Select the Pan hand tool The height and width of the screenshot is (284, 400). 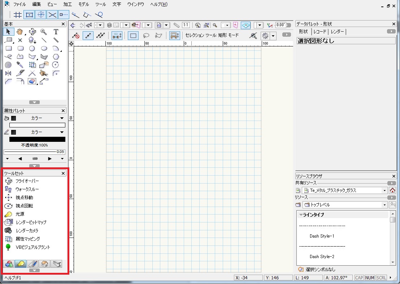[20, 32]
